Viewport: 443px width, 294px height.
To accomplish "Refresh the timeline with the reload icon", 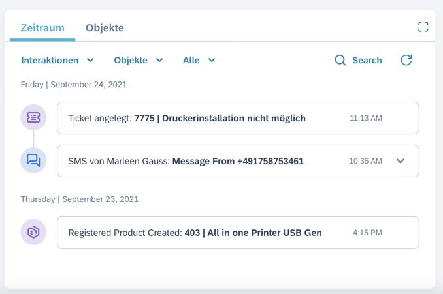I will (x=406, y=60).
